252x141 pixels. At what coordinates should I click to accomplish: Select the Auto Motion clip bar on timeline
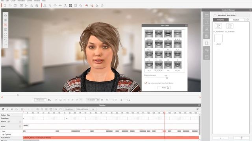pos(111,137)
